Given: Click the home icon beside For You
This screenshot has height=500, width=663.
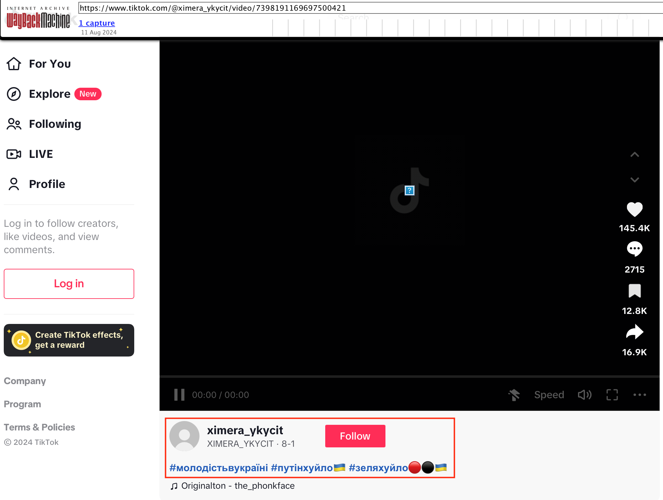Looking at the screenshot, I should coord(14,64).
